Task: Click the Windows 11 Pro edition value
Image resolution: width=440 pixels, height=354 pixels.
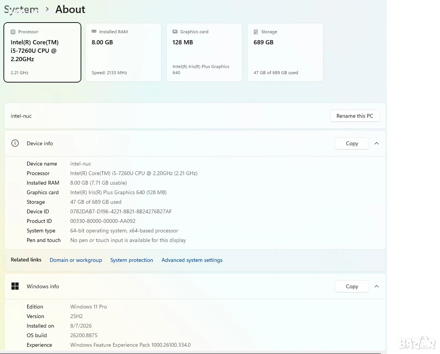Action: coord(88,307)
